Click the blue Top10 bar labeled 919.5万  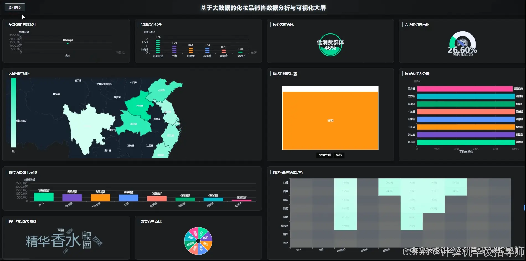tap(128, 198)
